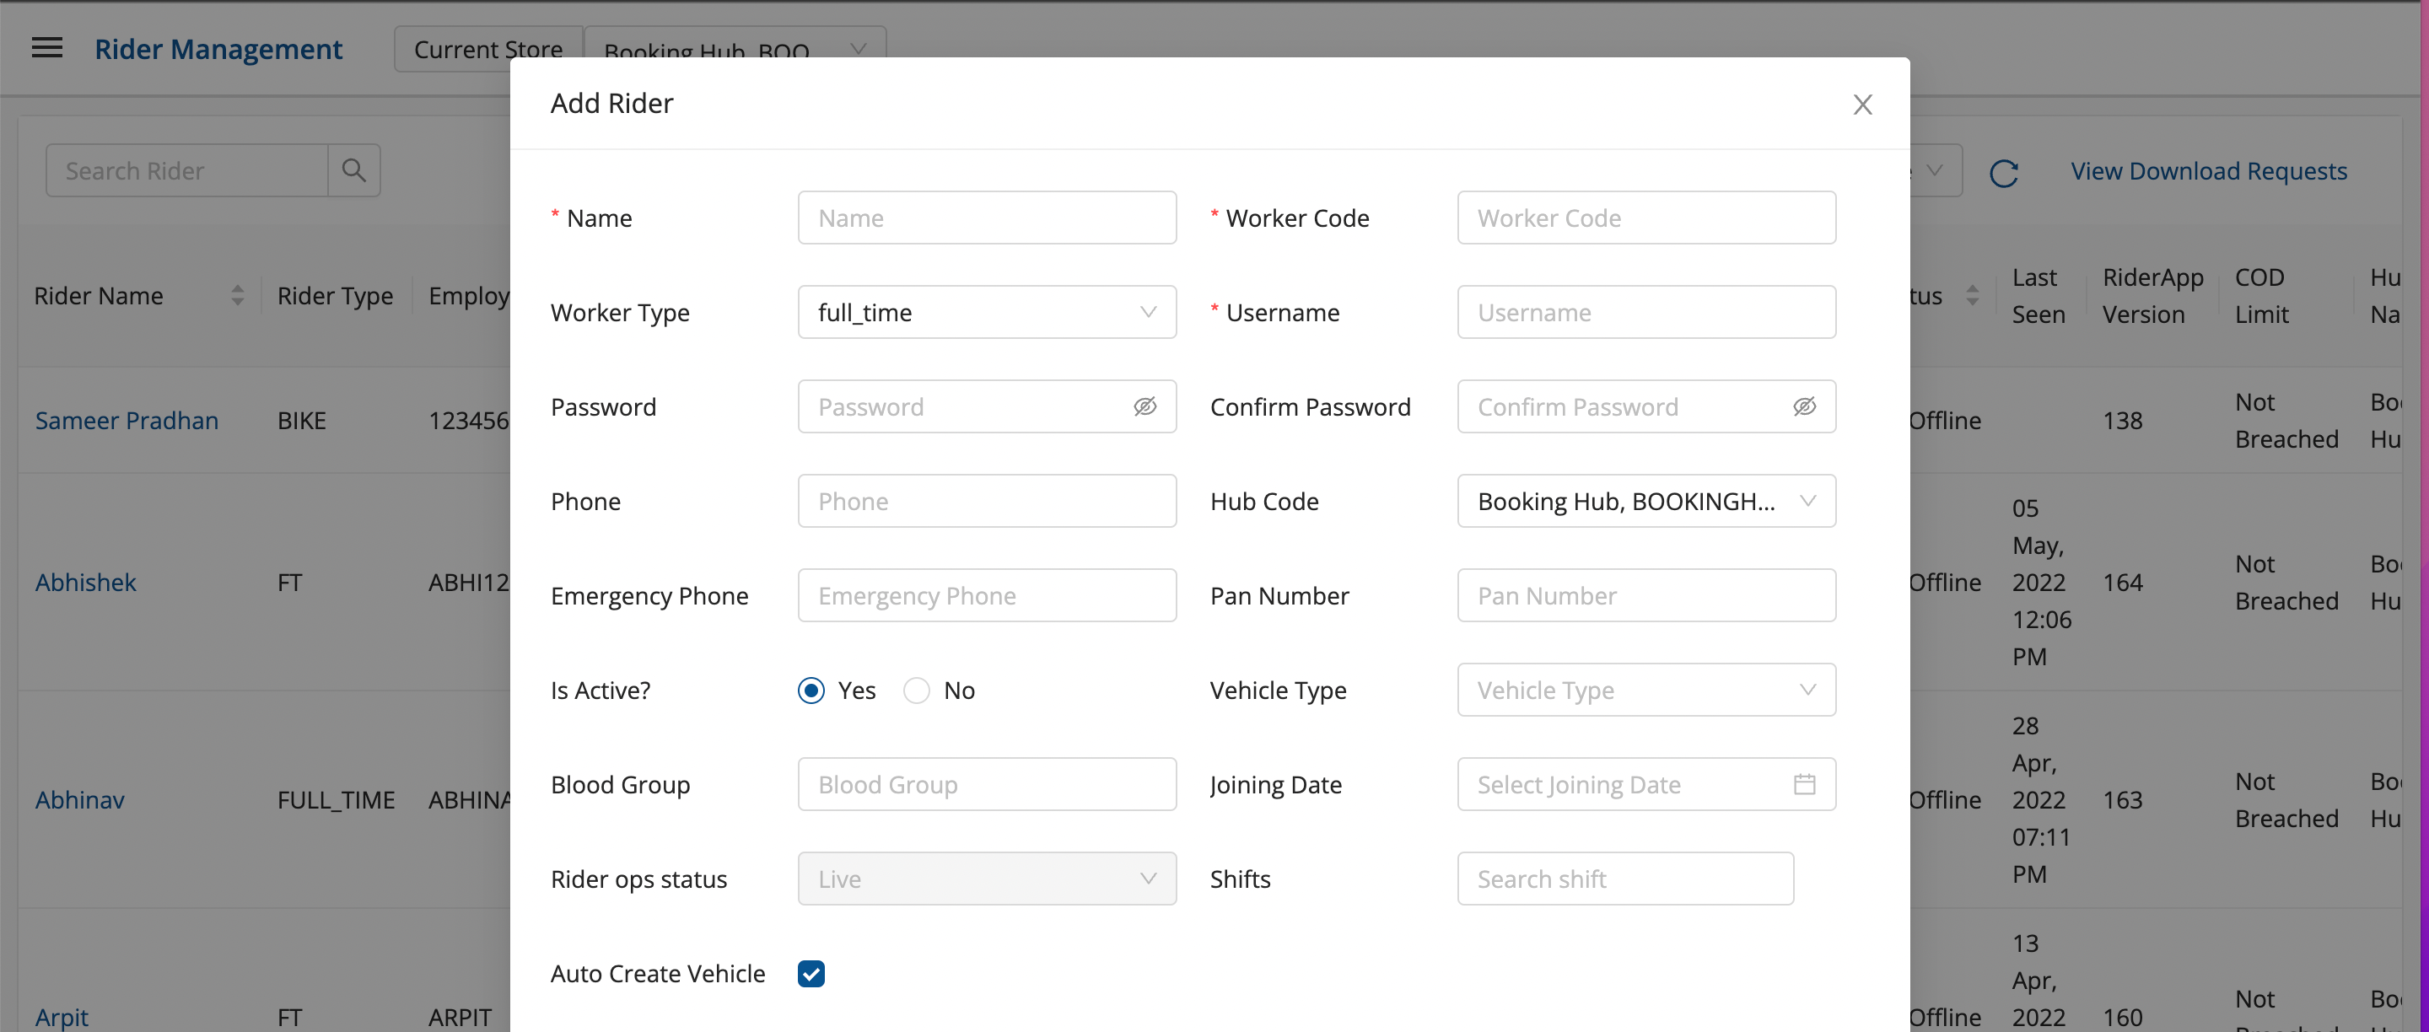Reveal the Confirm Password text
Screen dimensions: 2429x1032
(1804, 406)
